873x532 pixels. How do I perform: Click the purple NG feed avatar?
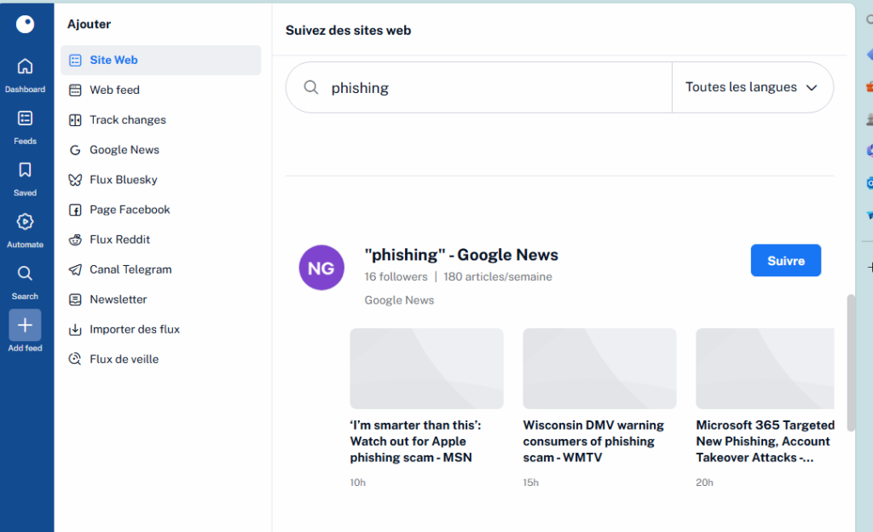tap(321, 268)
